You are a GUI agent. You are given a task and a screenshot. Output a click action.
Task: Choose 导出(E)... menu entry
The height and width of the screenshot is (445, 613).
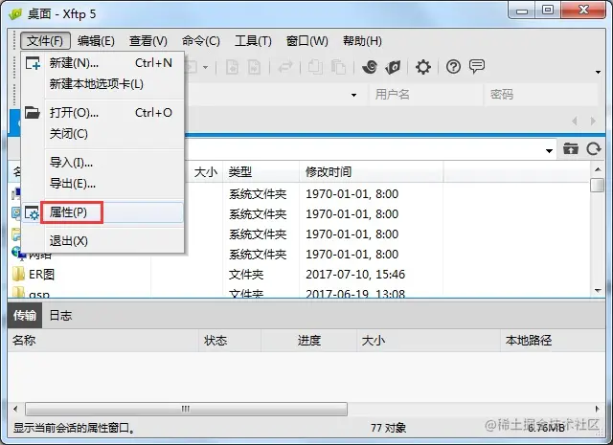[102, 184]
